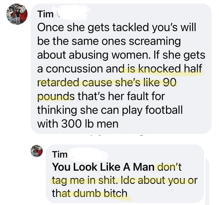Screen dimensions: 219x205
Task: Click the partly visible bubble beside the reply
Action: pyautogui.click(x=207, y=181)
